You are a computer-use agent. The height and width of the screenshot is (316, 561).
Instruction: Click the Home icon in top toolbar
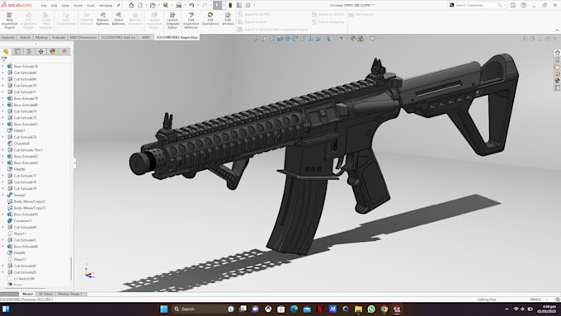[x=131, y=6]
